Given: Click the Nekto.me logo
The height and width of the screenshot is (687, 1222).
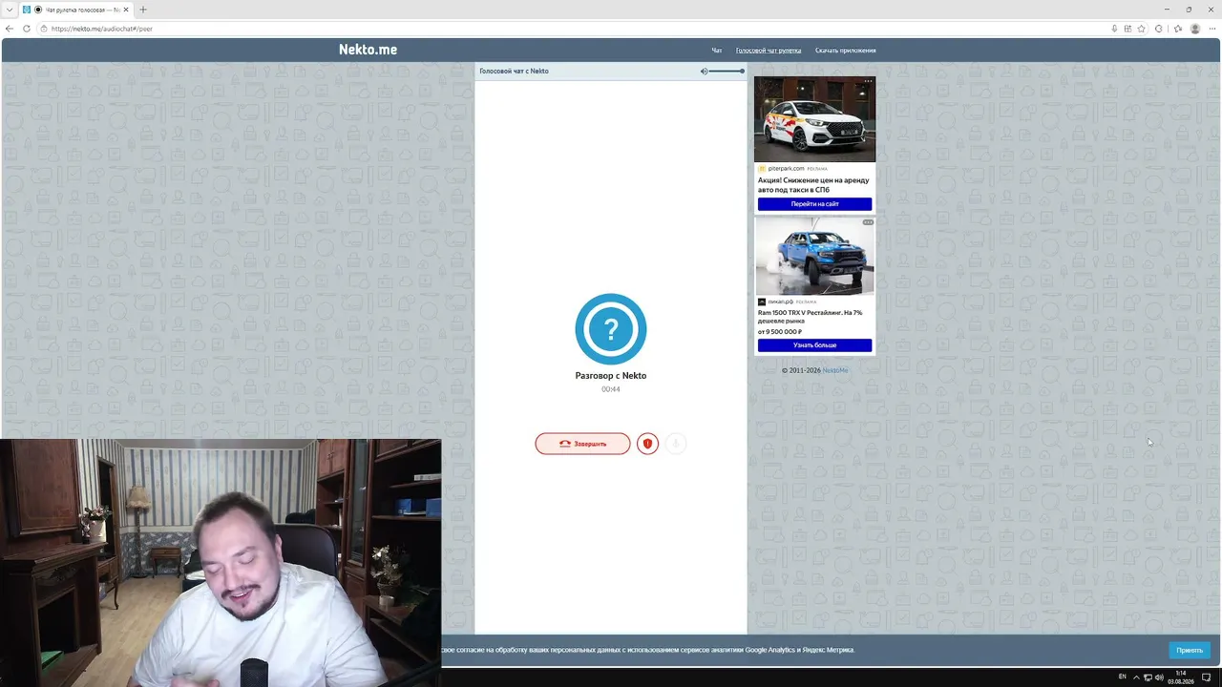Looking at the screenshot, I should click(368, 50).
